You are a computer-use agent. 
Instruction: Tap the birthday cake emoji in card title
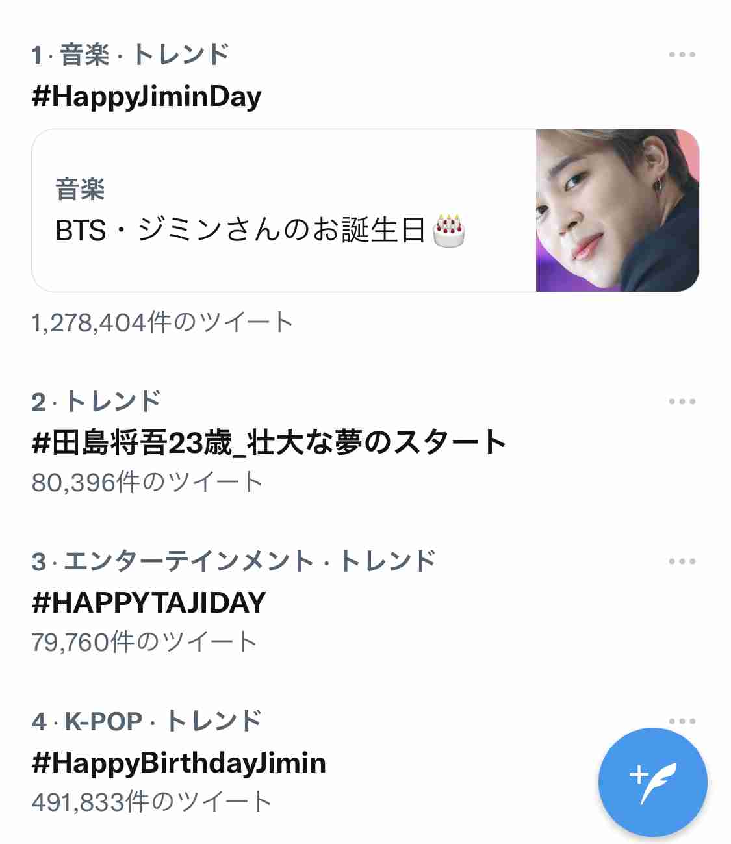tap(448, 230)
